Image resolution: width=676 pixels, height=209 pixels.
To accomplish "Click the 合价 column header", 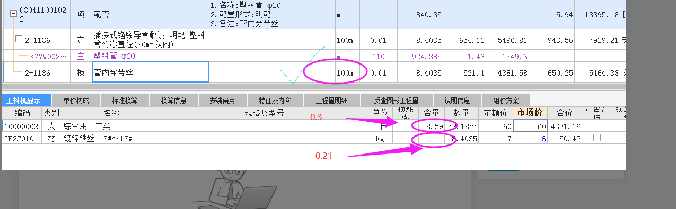I will tap(565, 113).
